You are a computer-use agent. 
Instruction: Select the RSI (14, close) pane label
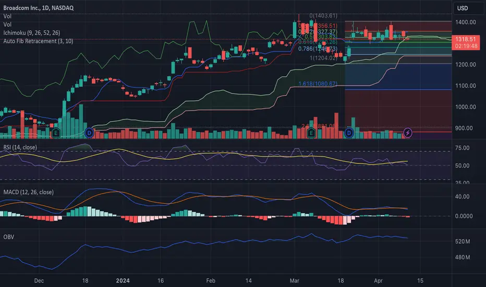coord(20,147)
